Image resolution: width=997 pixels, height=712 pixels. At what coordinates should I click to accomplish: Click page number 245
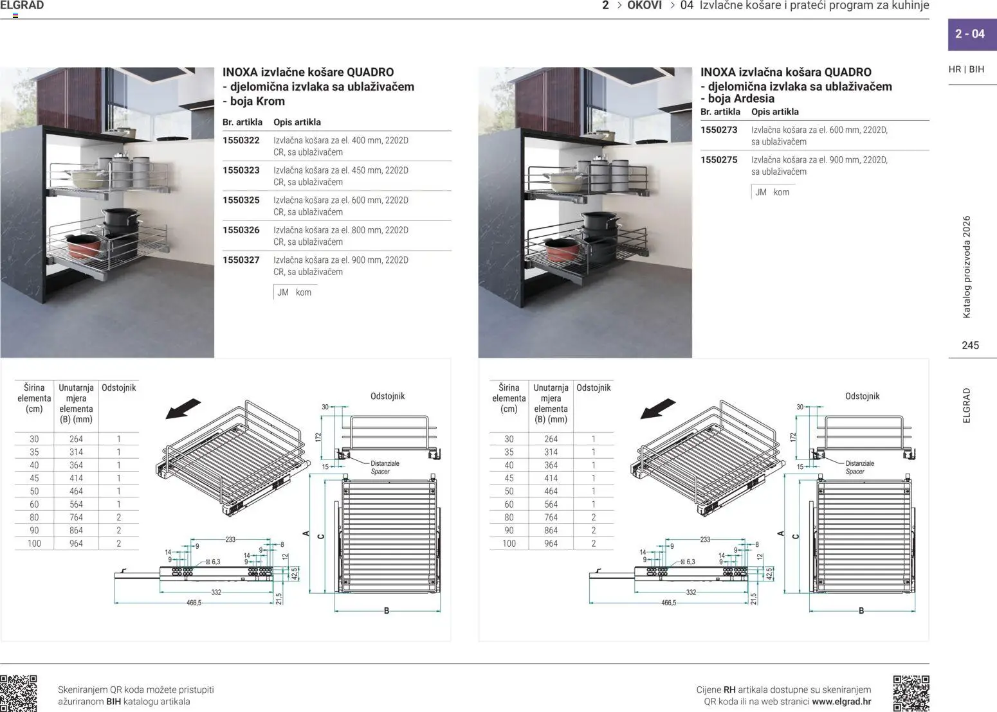pyautogui.click(x=970, y=345)
